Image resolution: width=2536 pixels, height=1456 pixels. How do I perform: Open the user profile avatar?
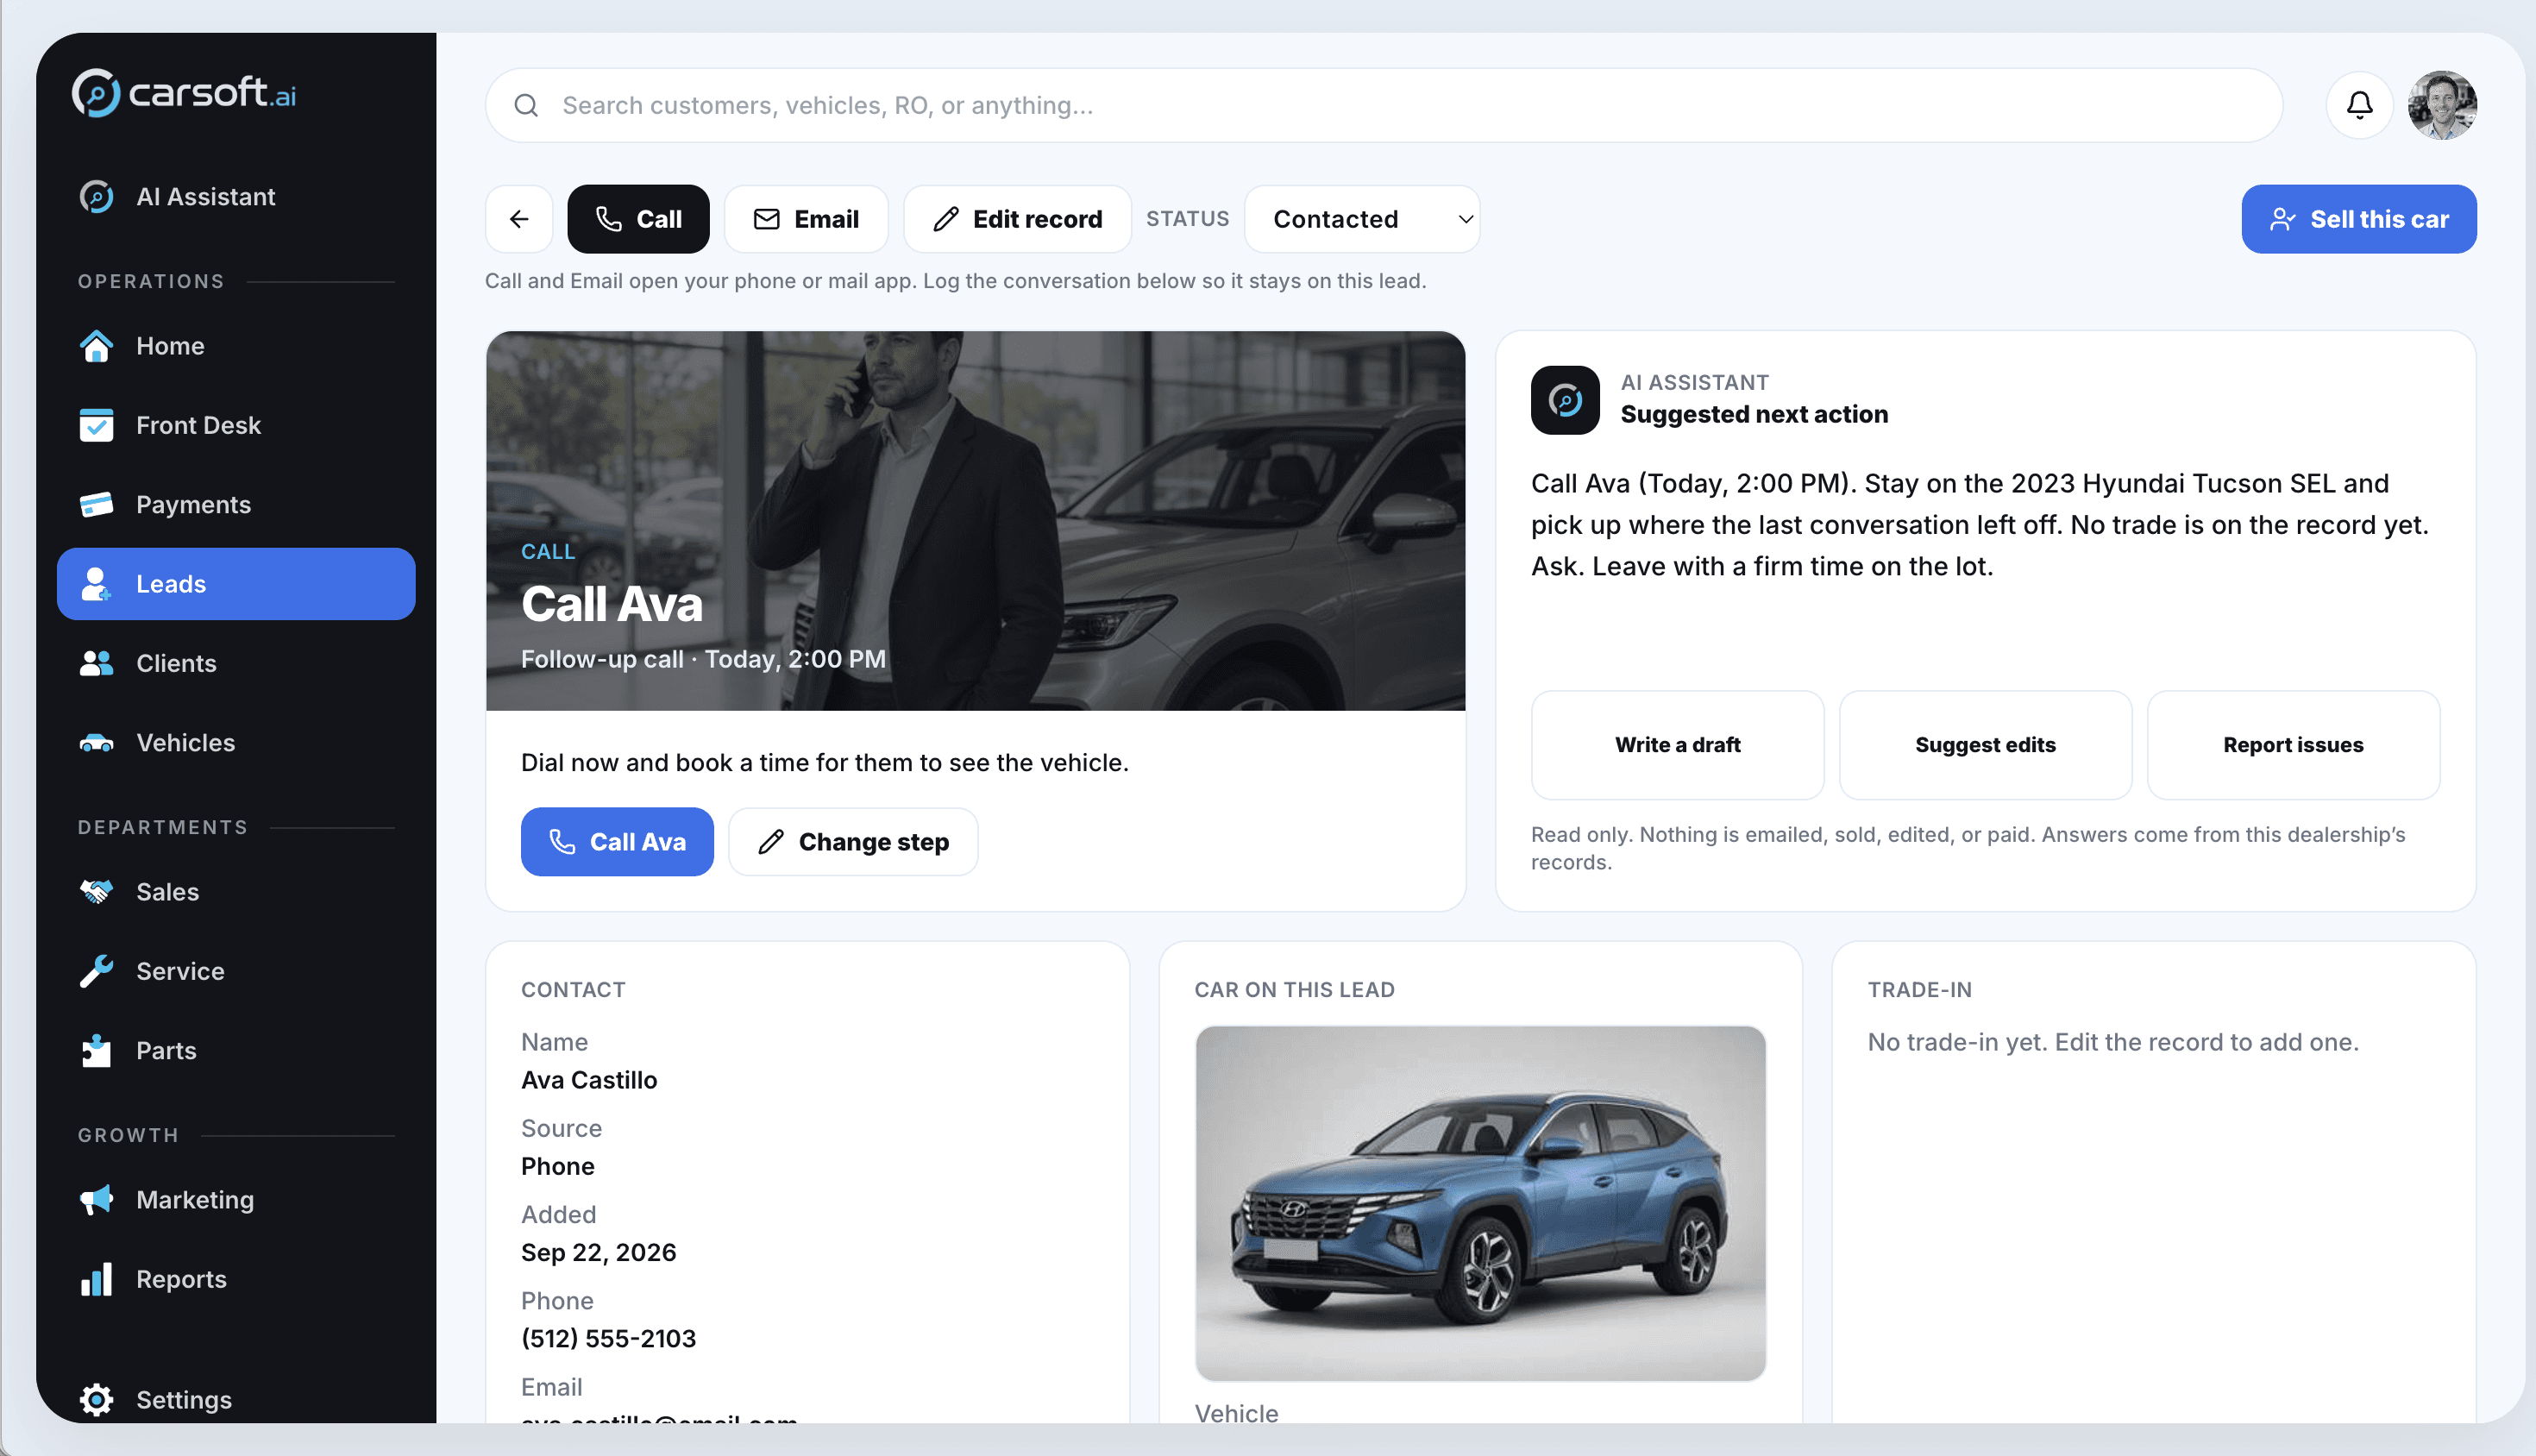[2442, 105]
